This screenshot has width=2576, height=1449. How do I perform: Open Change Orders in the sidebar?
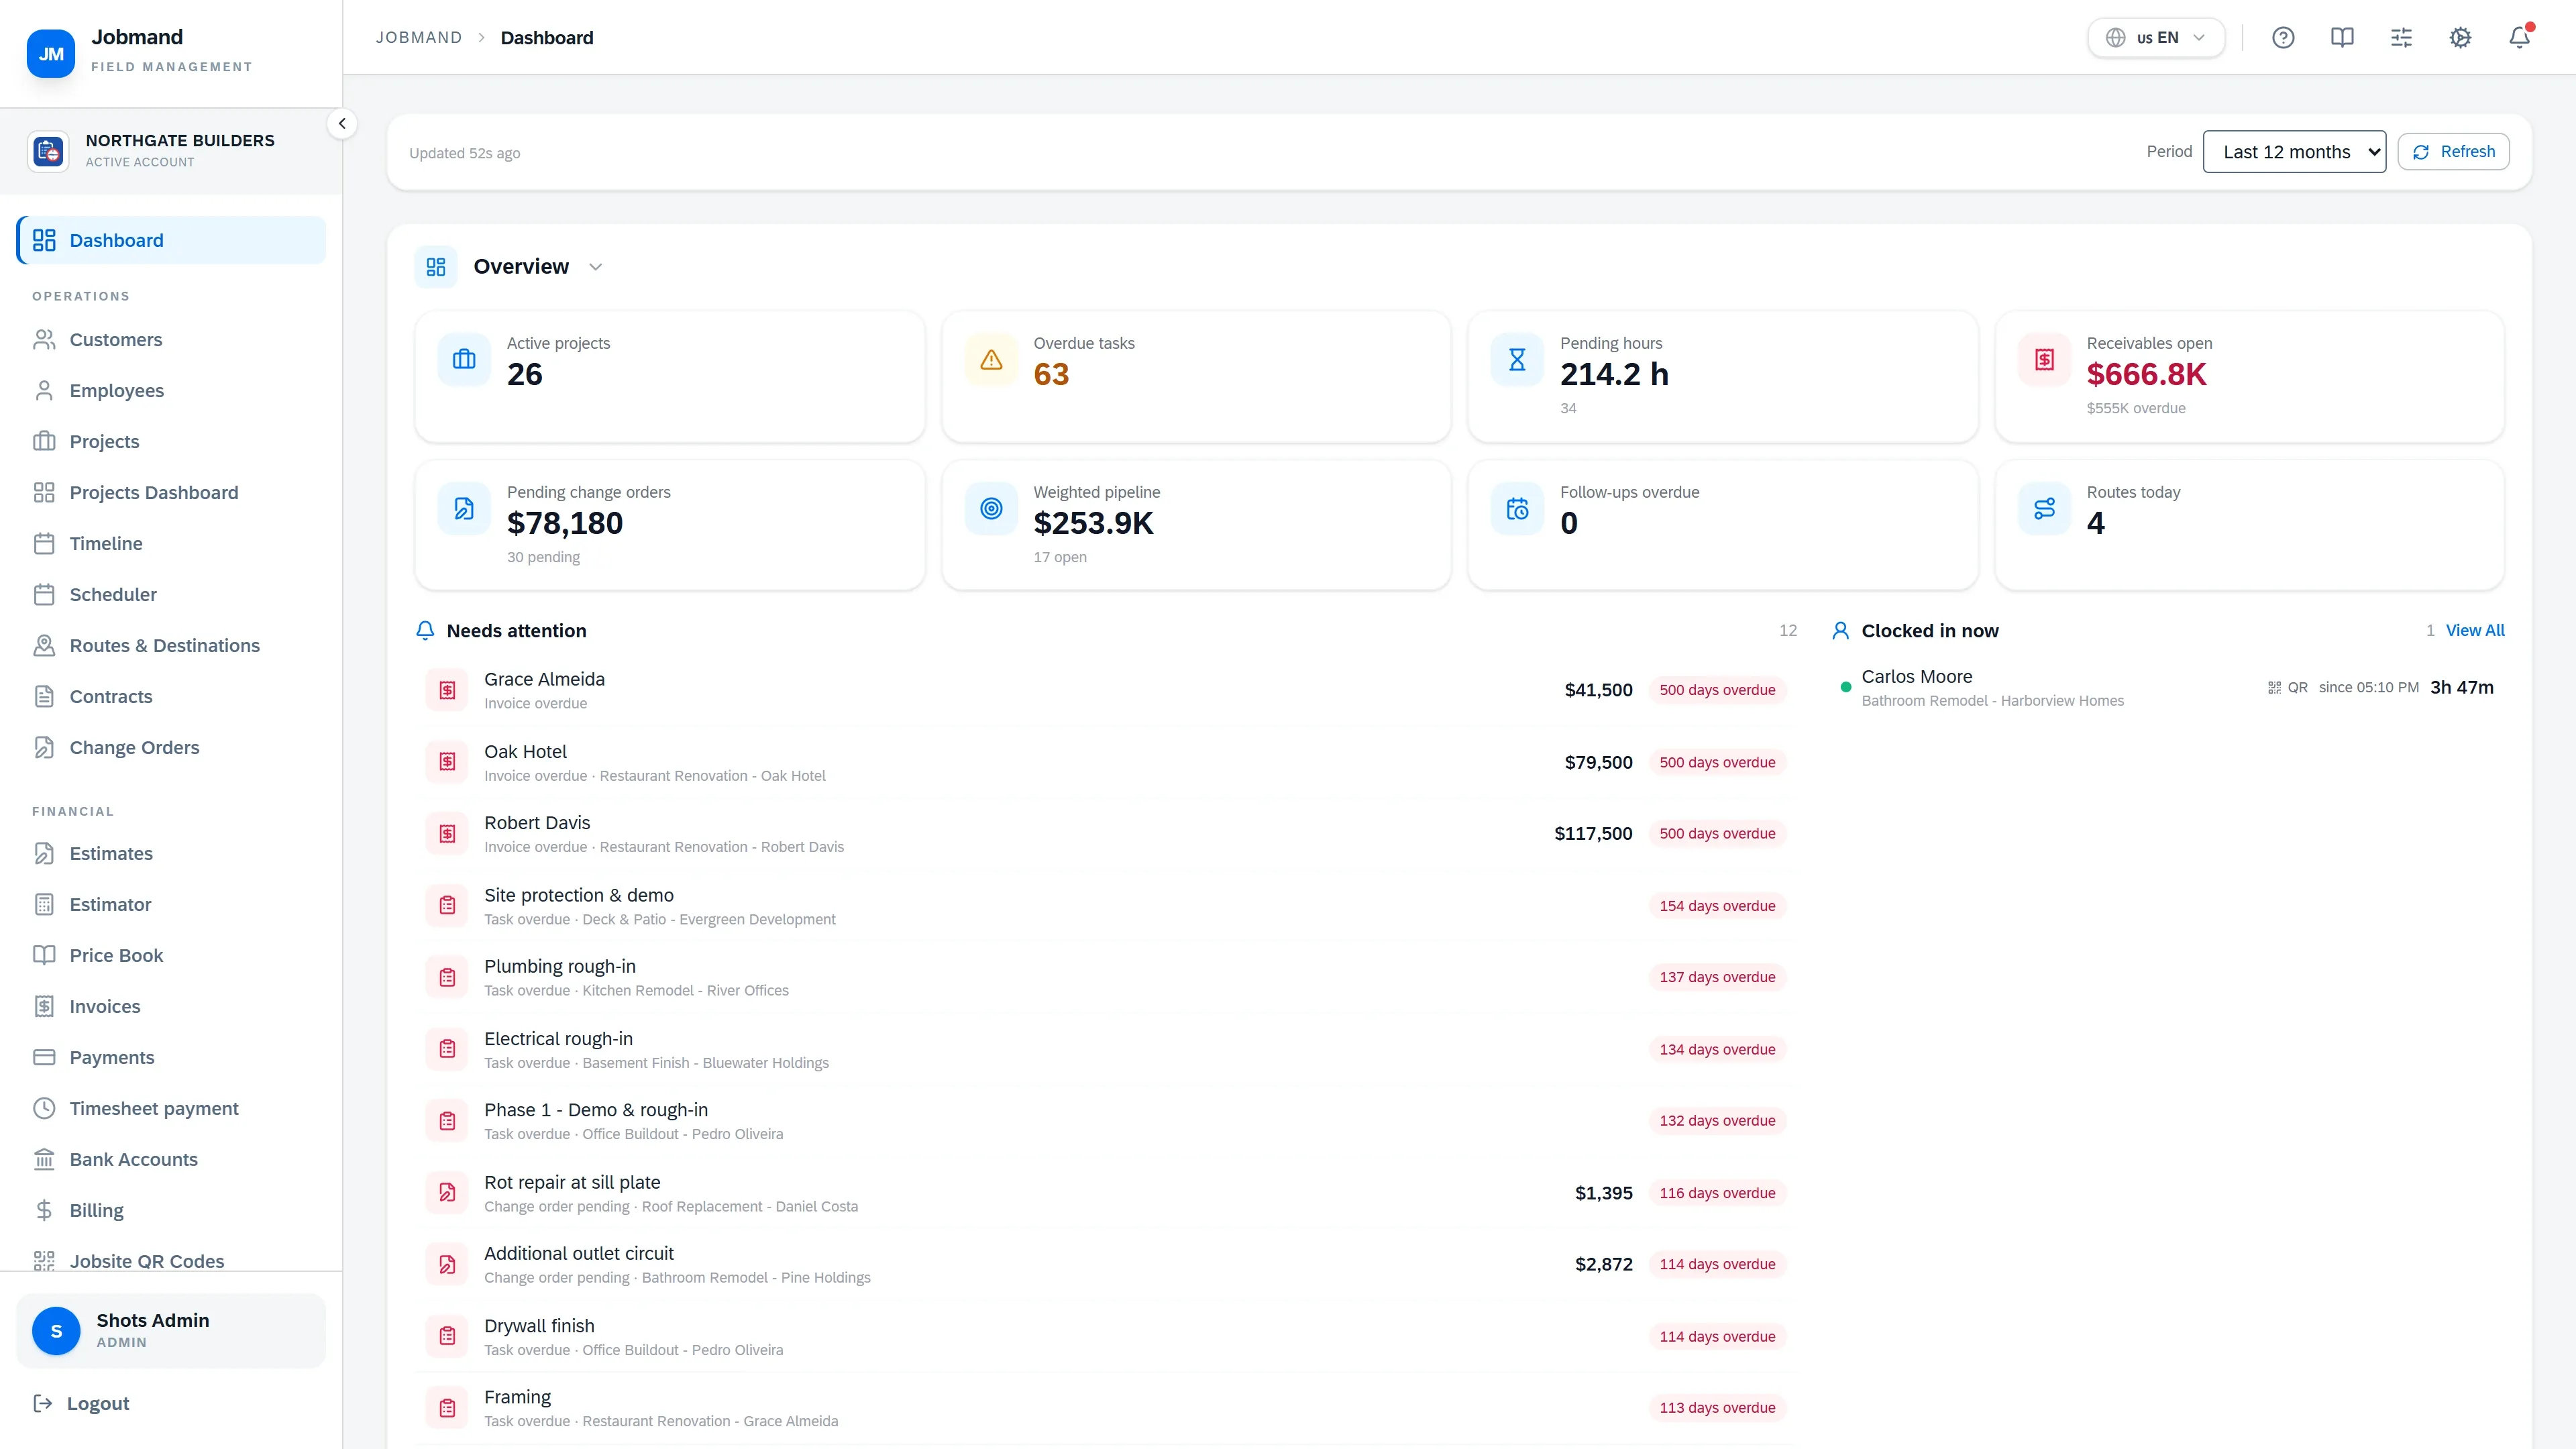point(171,748)
